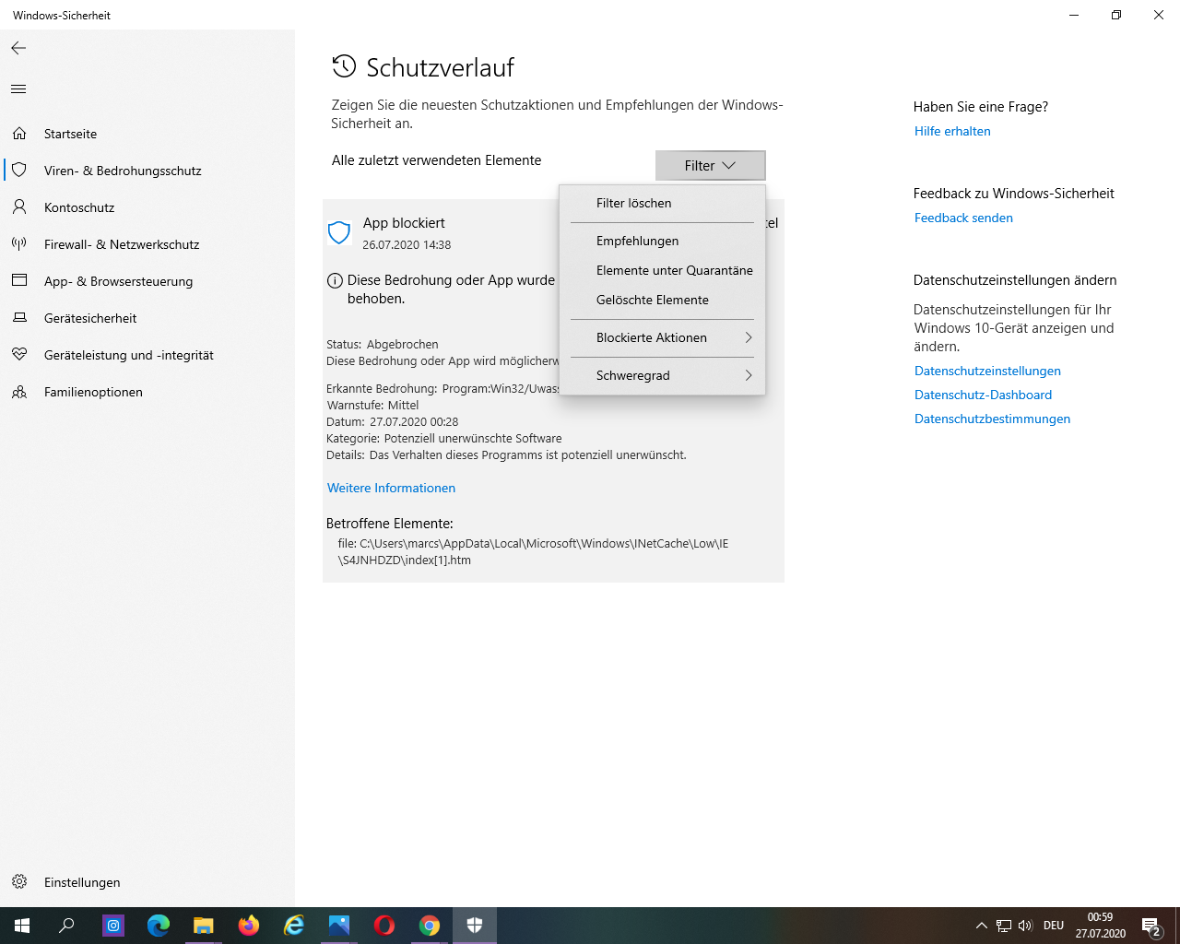Image resolution: width=1180 pixels, height=944 pixels.
Task: Open the Photos app in taskbar
Action: click(339, 926)
